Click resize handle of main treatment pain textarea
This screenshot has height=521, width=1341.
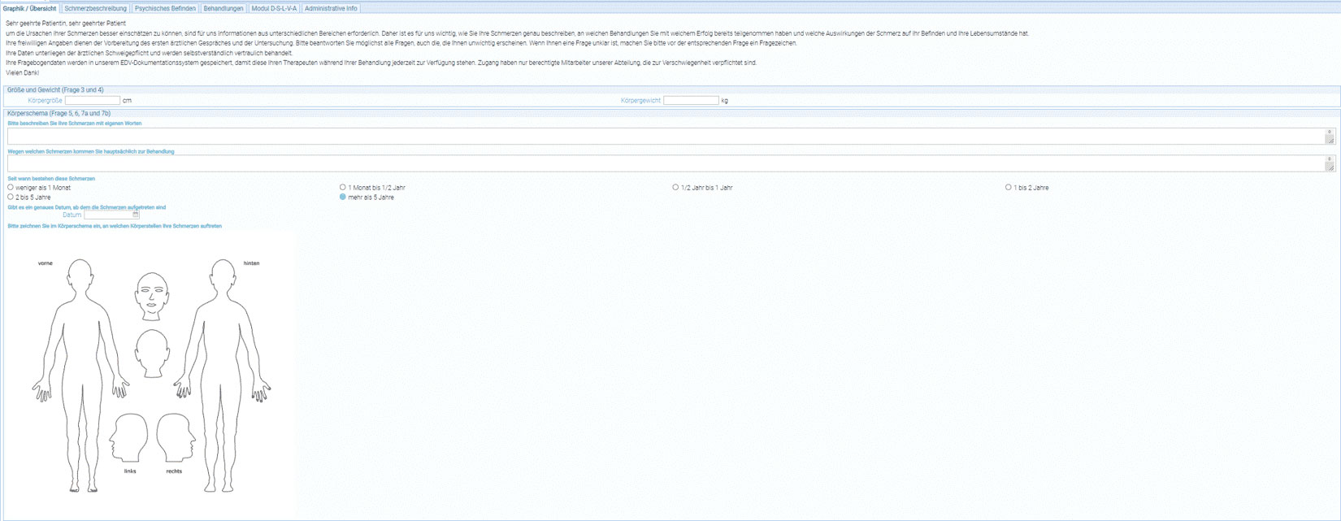tap(1330, 167)
